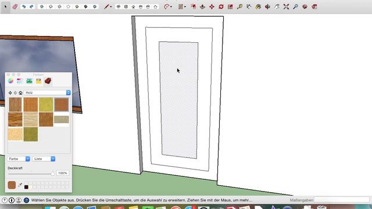The height and width of the screenshot is (209, 372).
Task: Switch to Right camera view
Action: [141, 6]
